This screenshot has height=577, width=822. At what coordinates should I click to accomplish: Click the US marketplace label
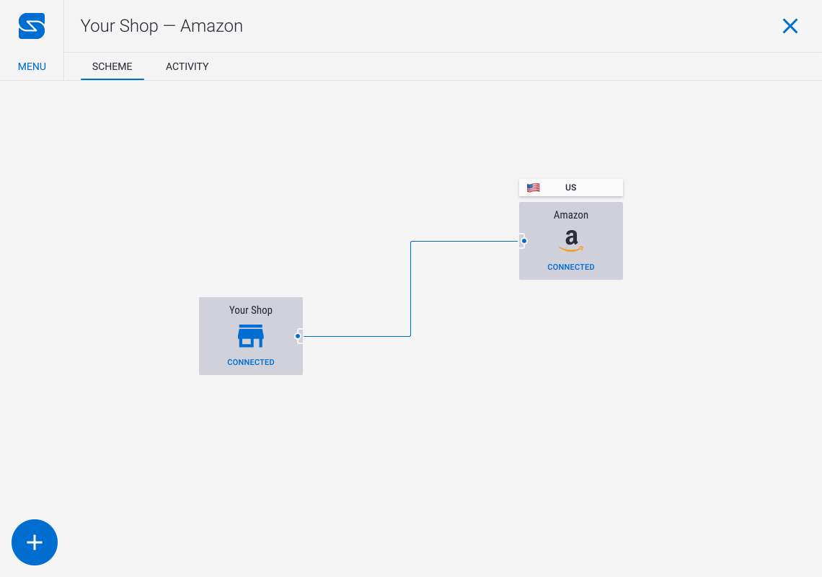(571, 188)
